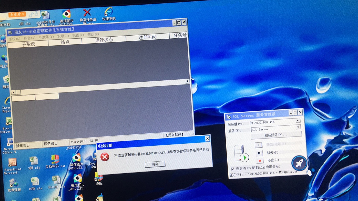Image resolution: width=358 pixels, height=201 pixels.
Task: Click the 运行状态 column header
Action: click(104, 40)
